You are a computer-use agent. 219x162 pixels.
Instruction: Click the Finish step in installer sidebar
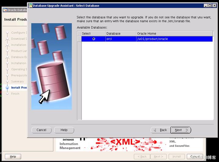click(15, 94)
